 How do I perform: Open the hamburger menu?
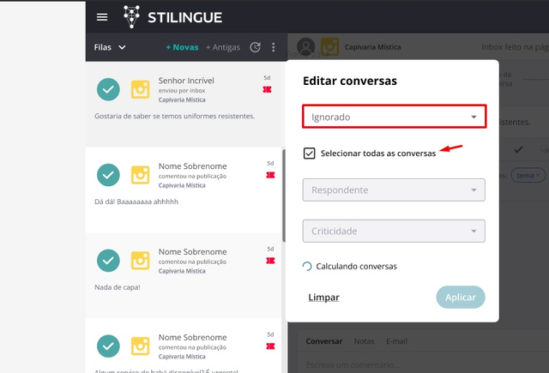(102, 17)
